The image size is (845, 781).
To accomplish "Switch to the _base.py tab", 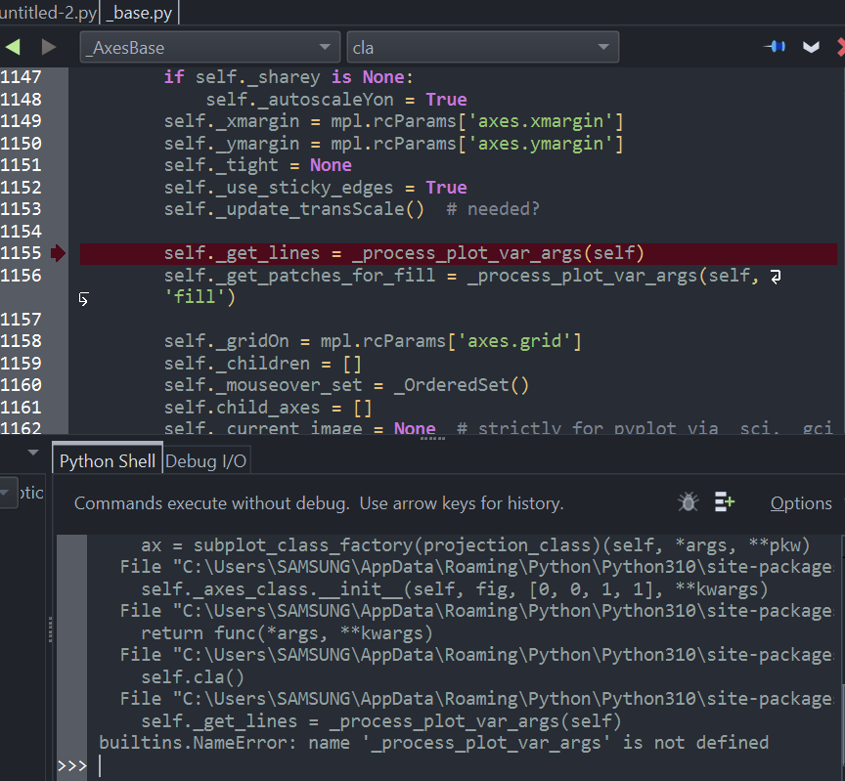I will (139, 13).
